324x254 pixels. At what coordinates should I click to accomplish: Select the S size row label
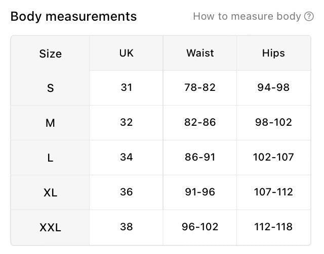[51, 88]
